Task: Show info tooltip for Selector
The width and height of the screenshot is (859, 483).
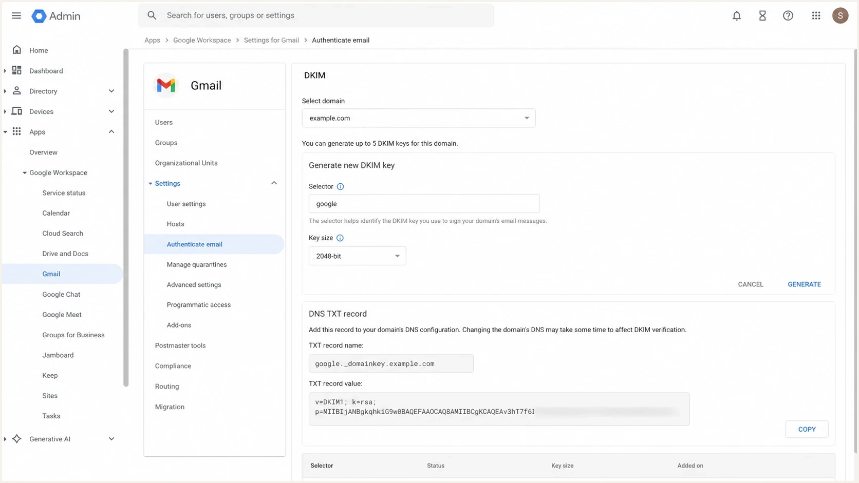Action: 340,186
